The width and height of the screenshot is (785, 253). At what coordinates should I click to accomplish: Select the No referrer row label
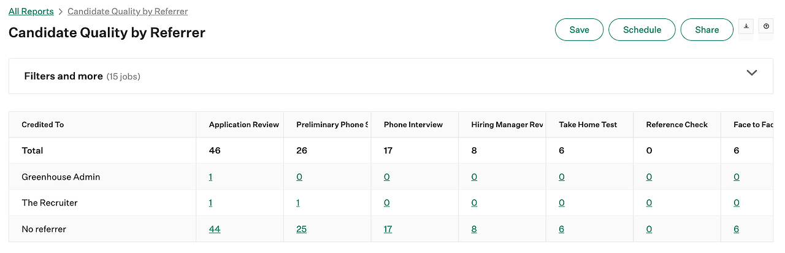(44, 229)
